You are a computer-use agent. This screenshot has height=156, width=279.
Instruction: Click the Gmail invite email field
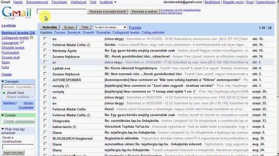click(18, 146)
